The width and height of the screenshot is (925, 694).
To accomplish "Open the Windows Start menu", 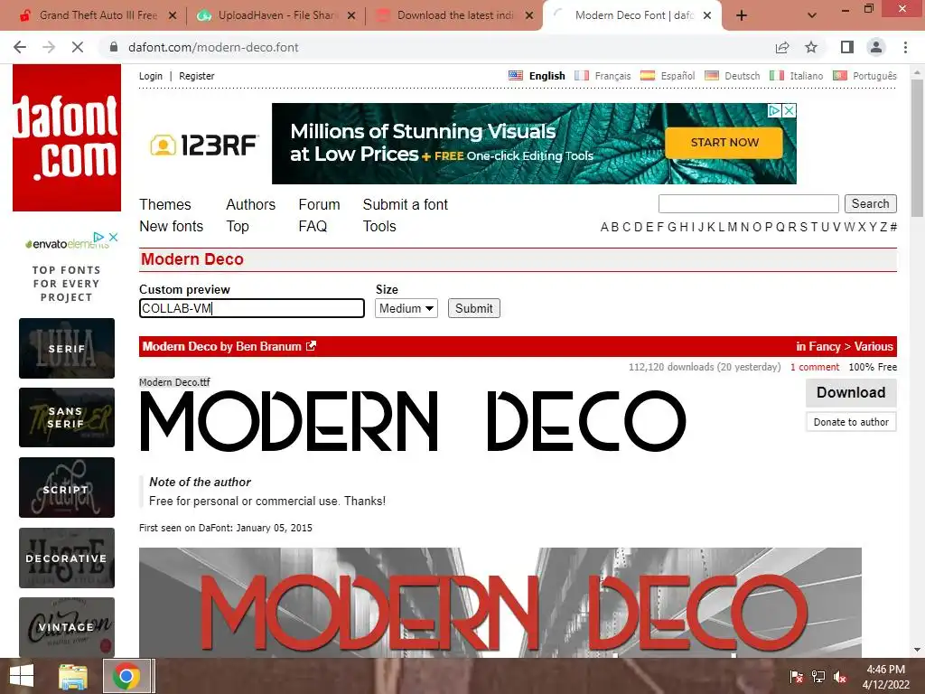I will pyautogui.click(x=22, y=676).
